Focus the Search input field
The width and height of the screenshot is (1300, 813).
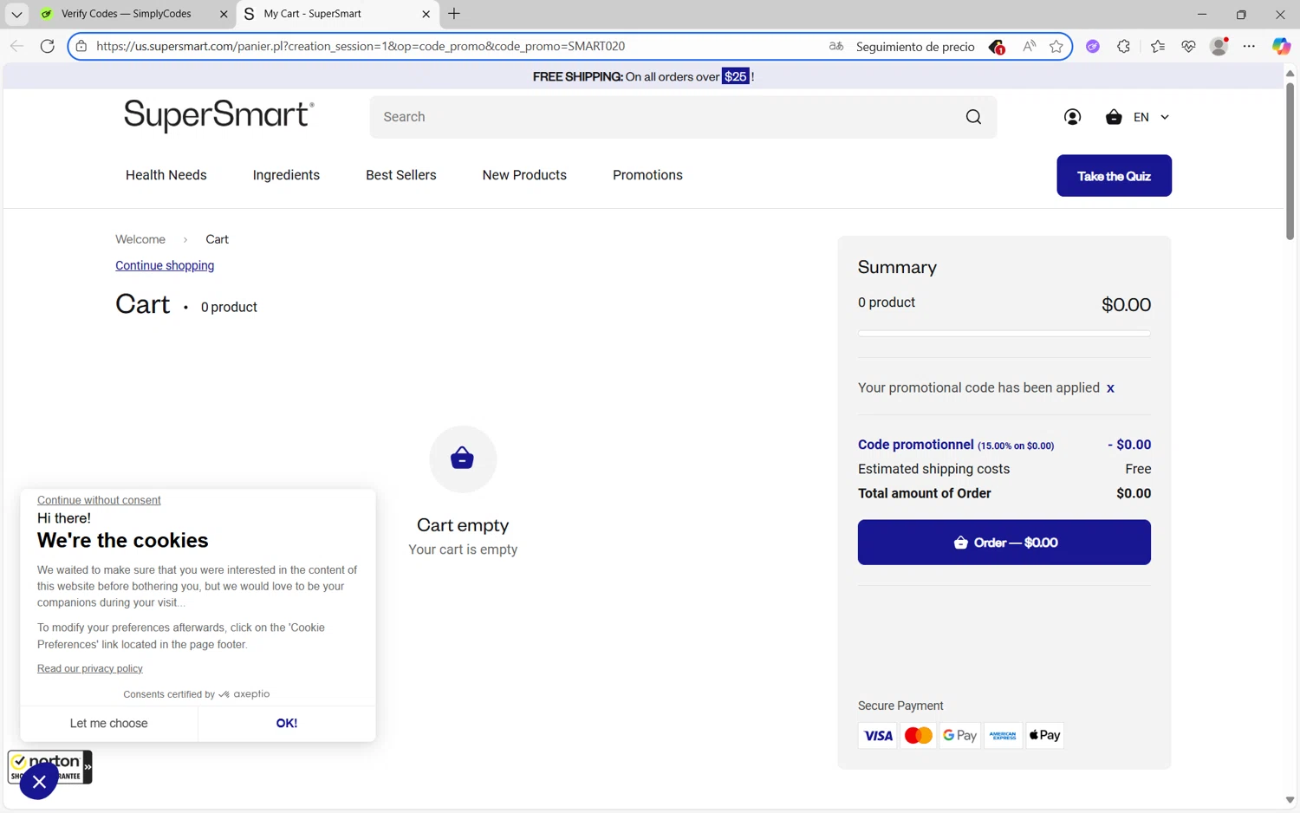(x=667, y=117)
